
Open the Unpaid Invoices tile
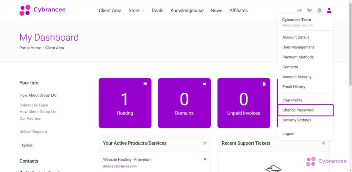coord(244,103)
